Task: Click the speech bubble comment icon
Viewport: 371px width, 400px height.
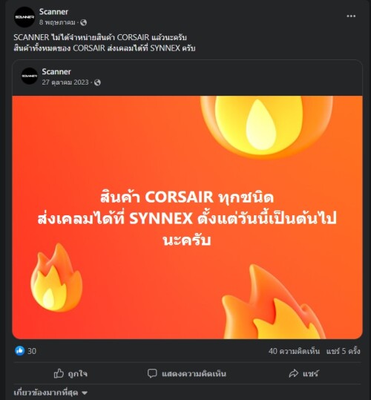Action: click(x=152, y=373)
